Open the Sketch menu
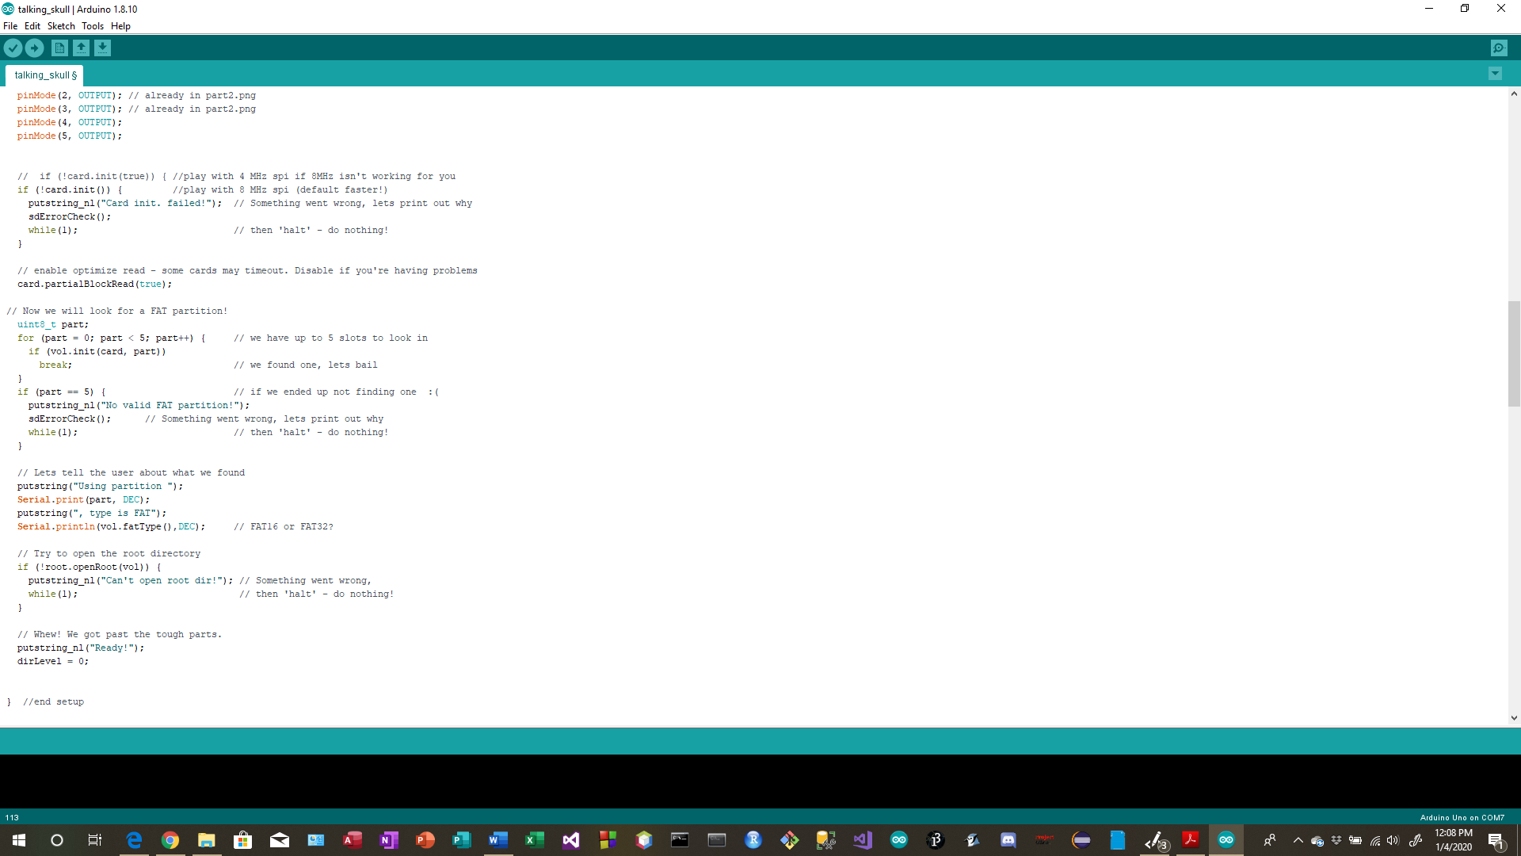 point(61,26)
